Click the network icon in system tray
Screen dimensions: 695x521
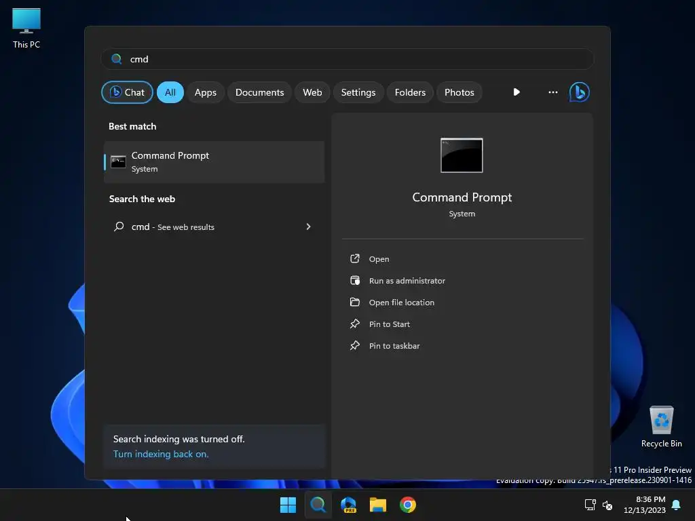590,505
